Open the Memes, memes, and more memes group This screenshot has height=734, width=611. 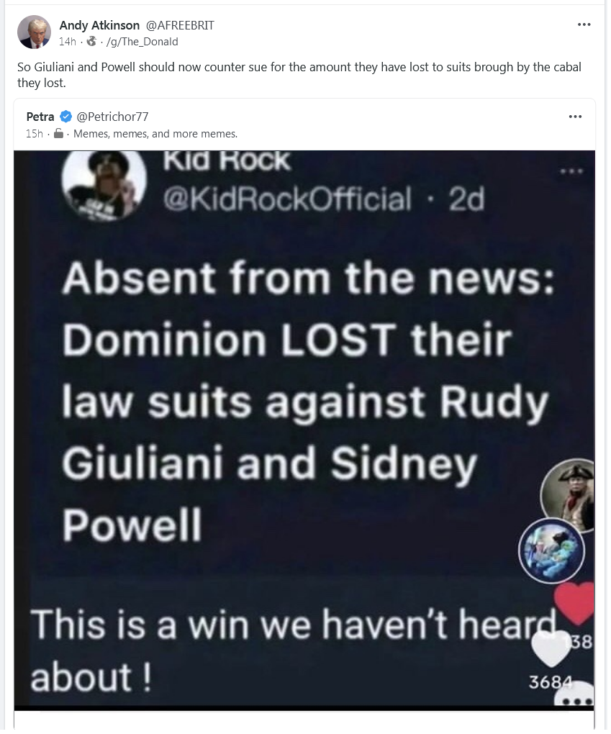click(155, 134)
